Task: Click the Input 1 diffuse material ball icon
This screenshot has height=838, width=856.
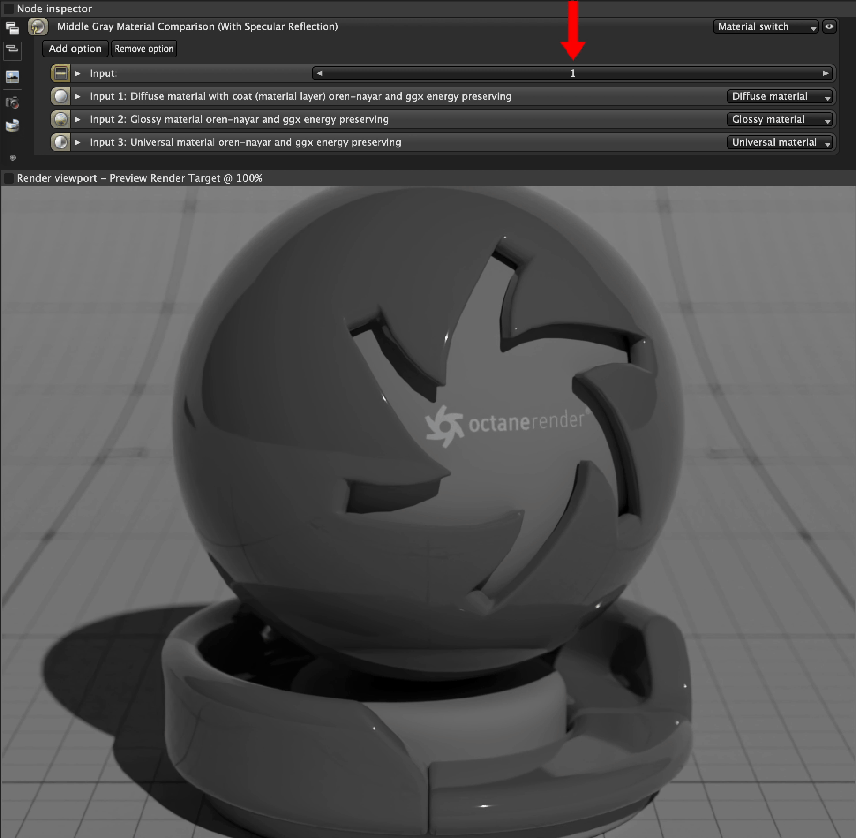Action: click(60, 96)
